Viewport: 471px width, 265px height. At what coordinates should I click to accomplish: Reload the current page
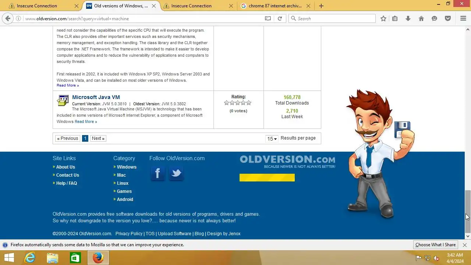(280, 18)
